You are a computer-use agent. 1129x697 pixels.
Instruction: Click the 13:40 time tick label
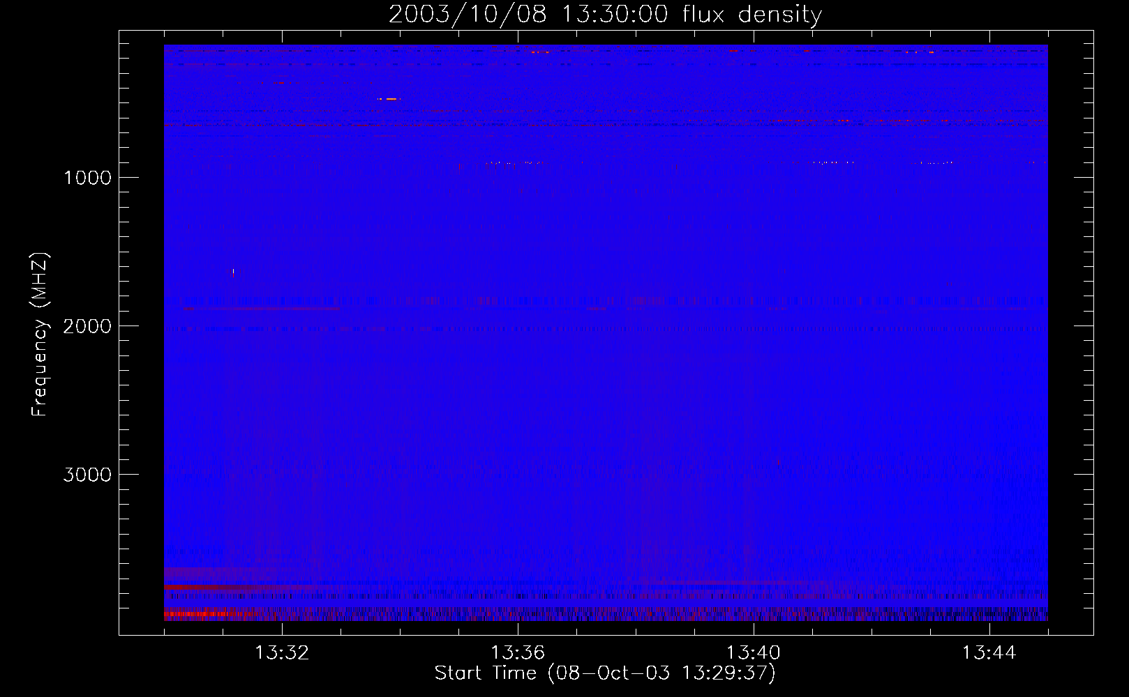coord(754,653)
